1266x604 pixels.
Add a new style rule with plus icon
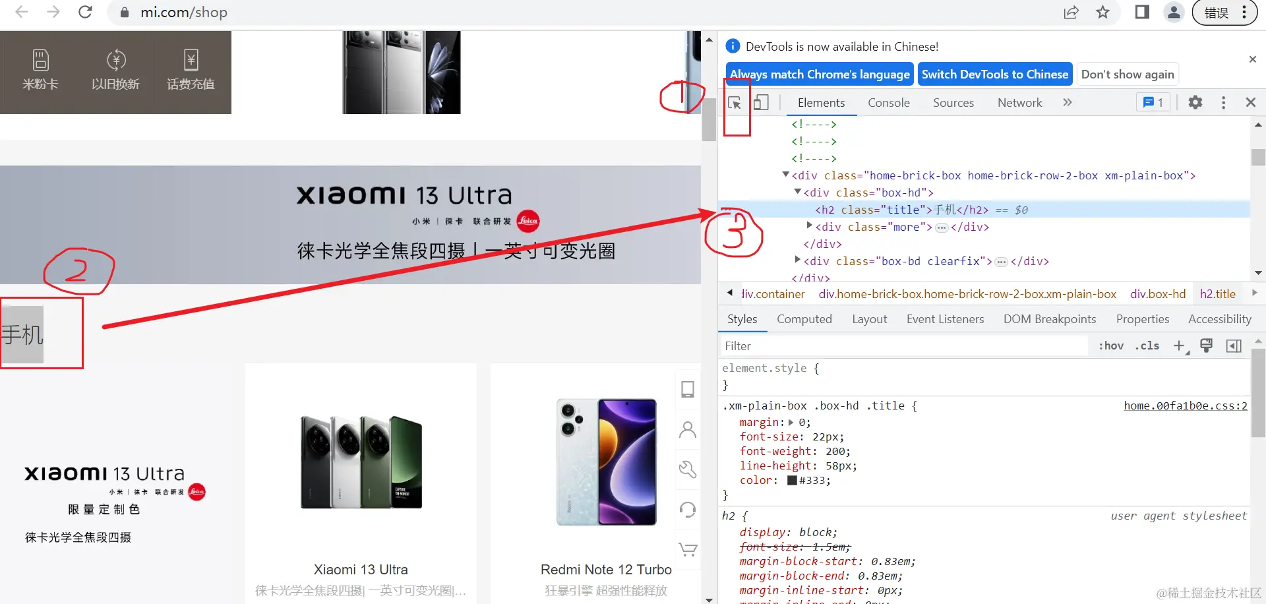point(1180,346)
